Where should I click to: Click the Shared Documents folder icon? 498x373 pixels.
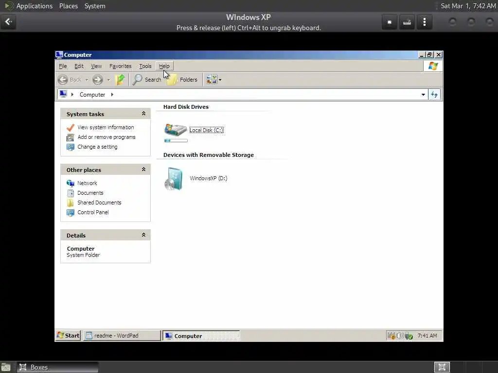tap(70, 203)
